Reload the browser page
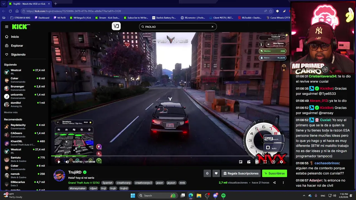This screenshot has width=356, height=200. point(10,11)
